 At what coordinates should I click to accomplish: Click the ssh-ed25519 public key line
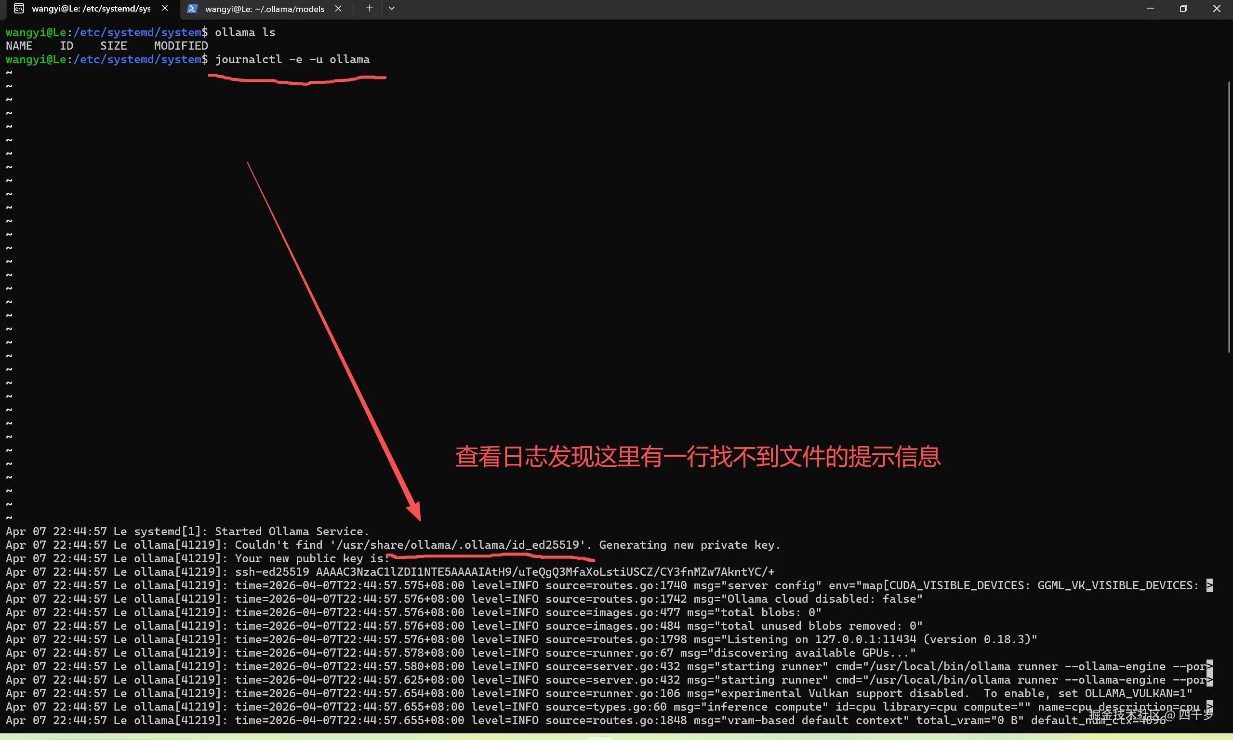[x=504, y=572]
